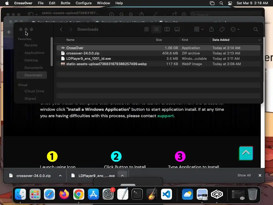Open Visual Studio Code from the Dock
This screenshot has width=273, height=205.
[x=166, y=194]
